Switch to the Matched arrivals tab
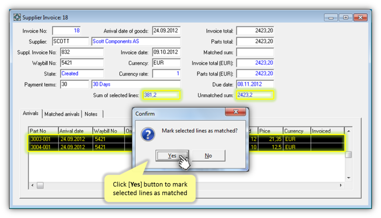This screenshot has width=381, height=218. point(62,114)
